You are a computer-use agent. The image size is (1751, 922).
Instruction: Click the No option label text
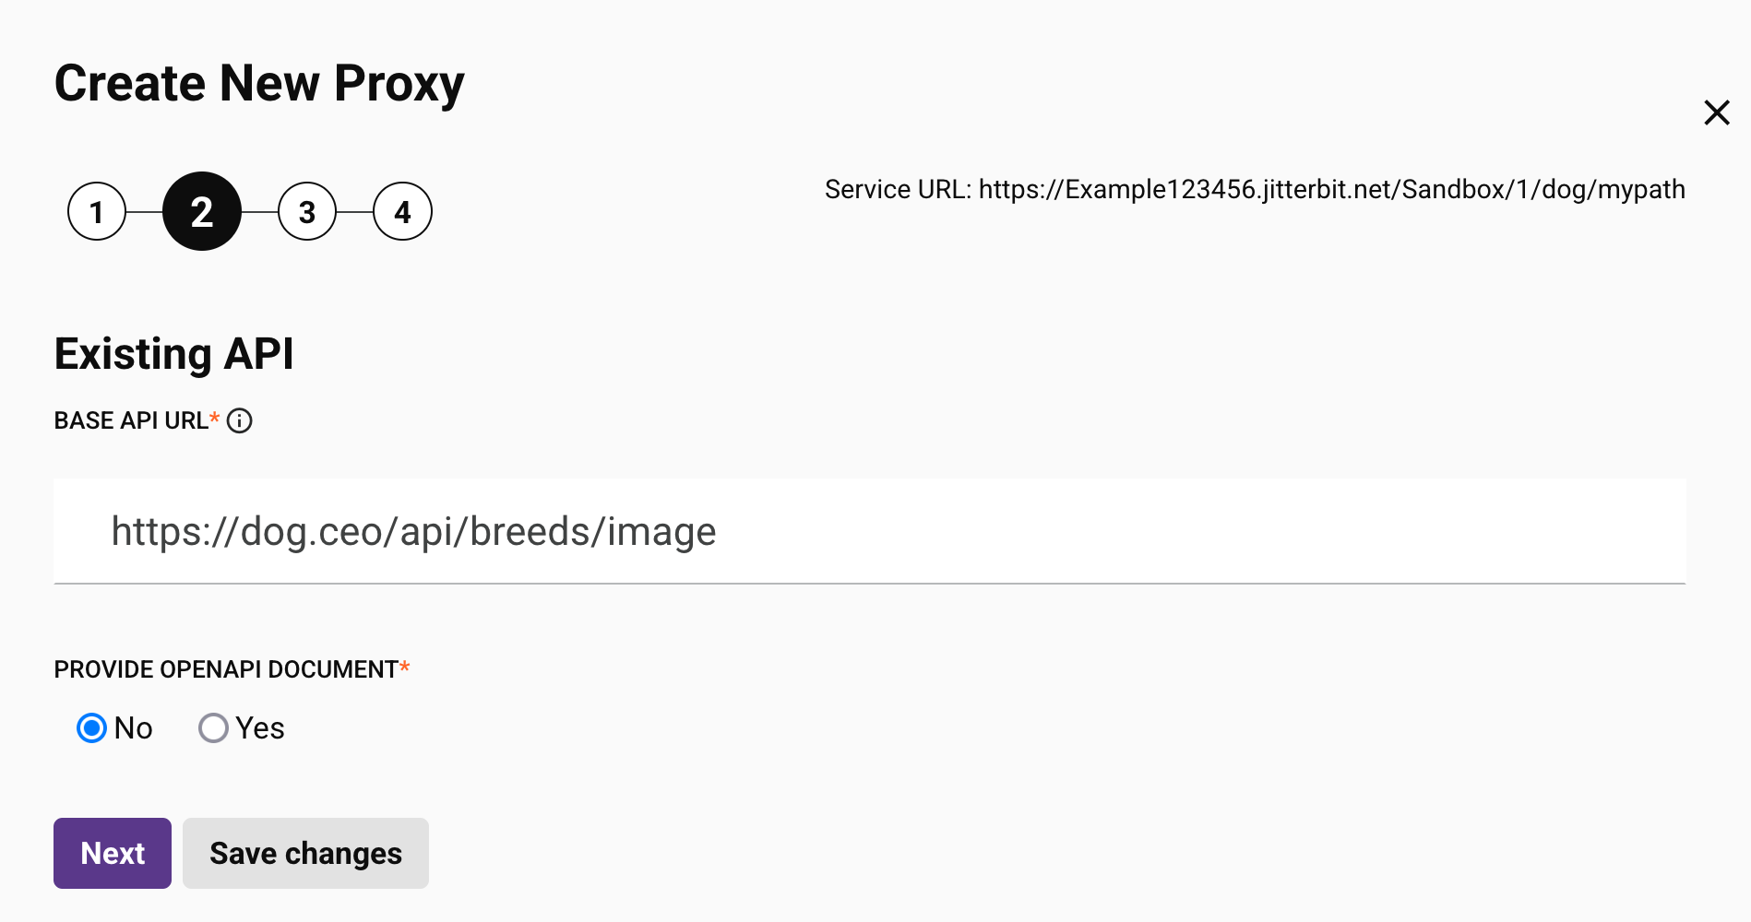[x=132, y=728]
